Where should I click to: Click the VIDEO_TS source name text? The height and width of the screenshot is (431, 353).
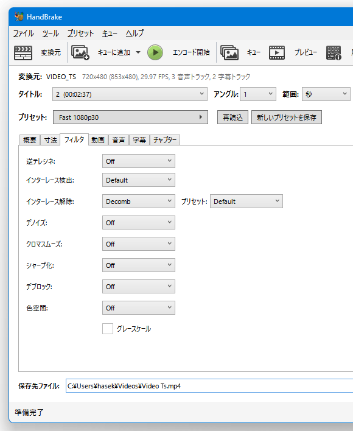tap(61, 77)
